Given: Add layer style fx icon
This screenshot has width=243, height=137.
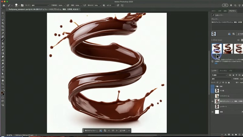Looking at the screenshot, I should (x=226, y=135).
